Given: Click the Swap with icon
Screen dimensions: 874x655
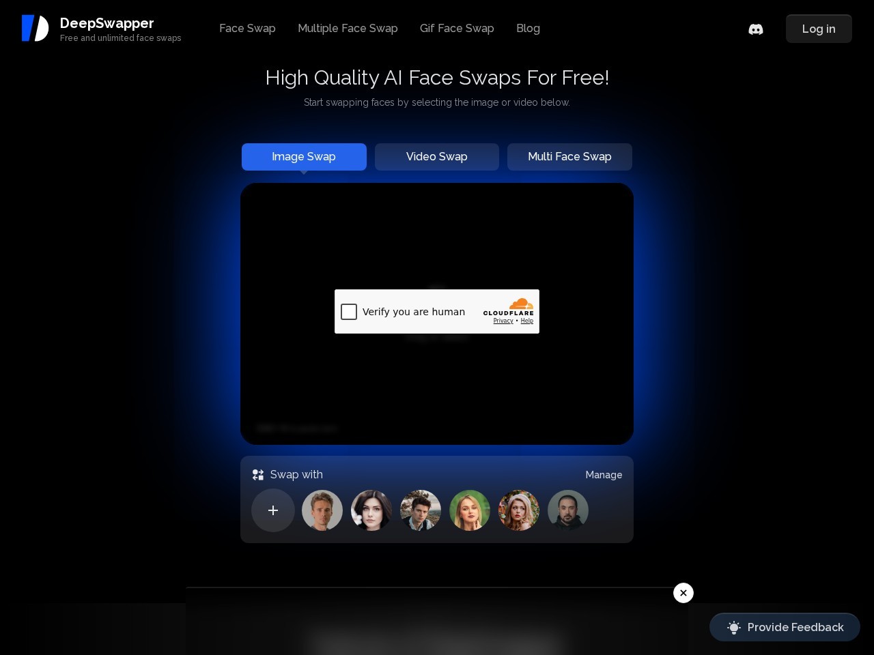Looking at the screenshot, I should tap(258, 475).
